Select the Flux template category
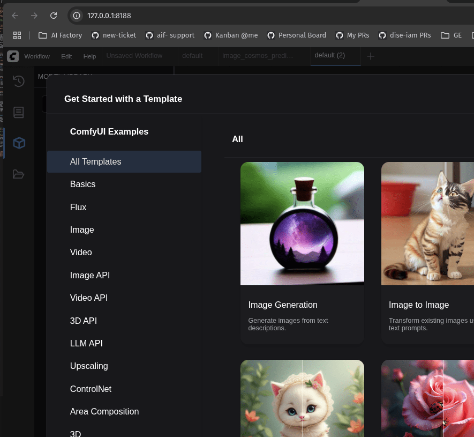Image resolution: width=474 pixels, height=437 pixels. [78, 207]
